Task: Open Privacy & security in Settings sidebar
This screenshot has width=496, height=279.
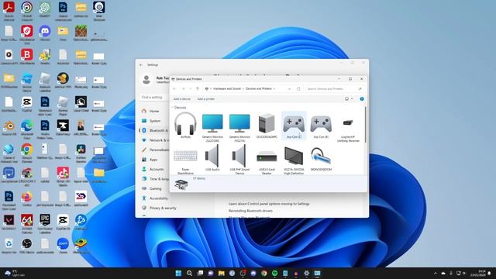Action: click(x=163, y=208)
